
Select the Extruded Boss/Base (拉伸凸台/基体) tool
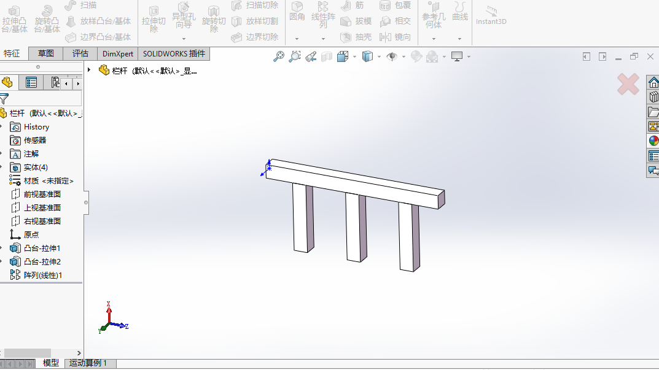pyautogui.click(x=14, y=19)
